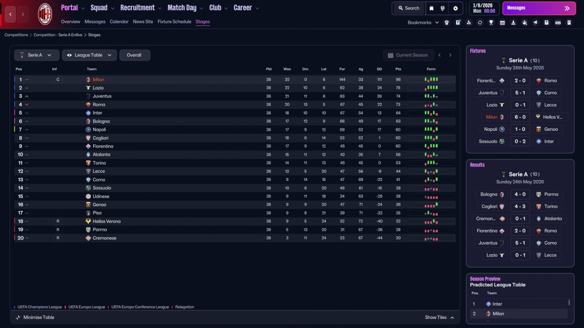This screenshot has height=328, width=584.
Task: Open the calendar bookmark icon
Action: [502, 22]
